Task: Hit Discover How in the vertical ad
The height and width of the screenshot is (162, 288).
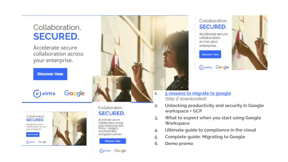Action: [112, 141]
